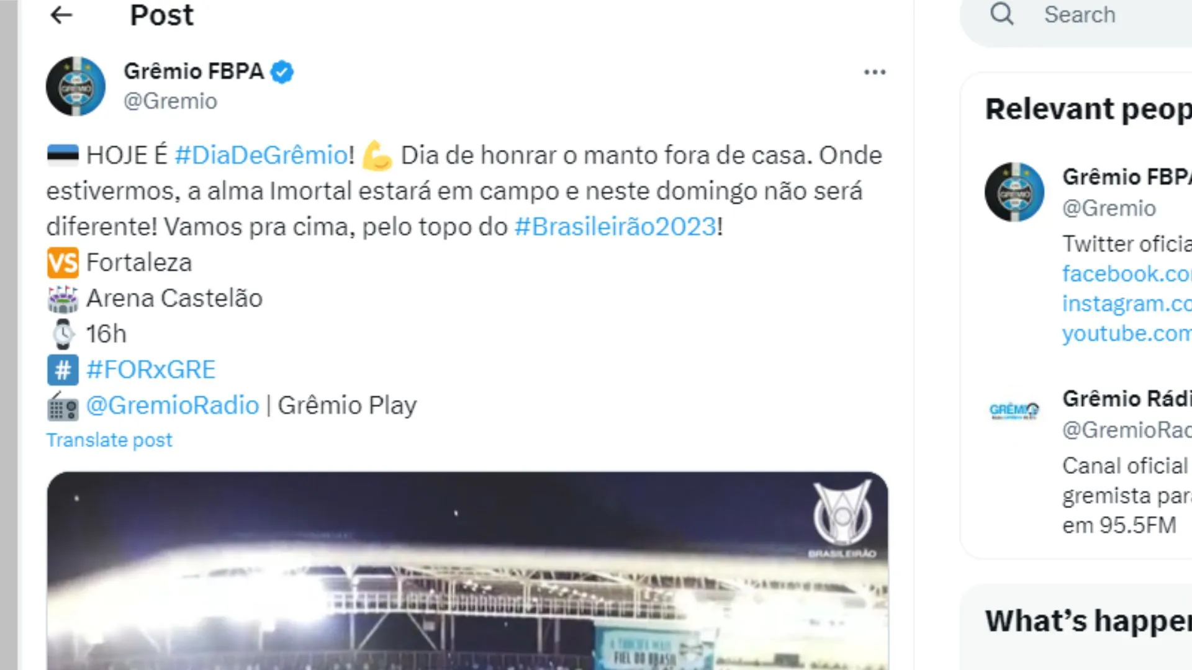Open the #FORxGRE hashtag
Image resolution: width=1192 pixels, height=670 pixels.
pos(151,370)
